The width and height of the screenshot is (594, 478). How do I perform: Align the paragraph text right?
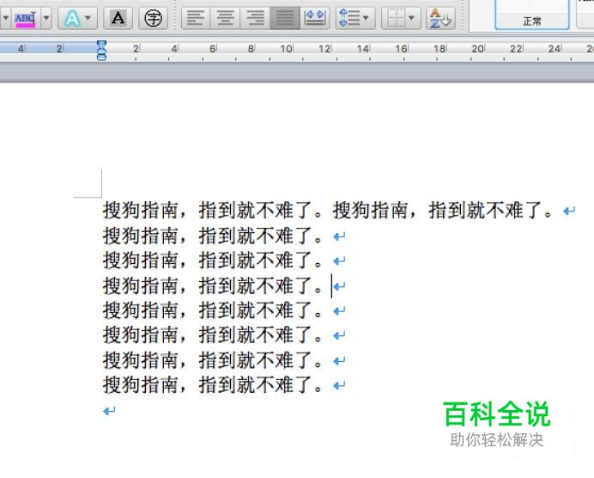(x=255, y=18)
